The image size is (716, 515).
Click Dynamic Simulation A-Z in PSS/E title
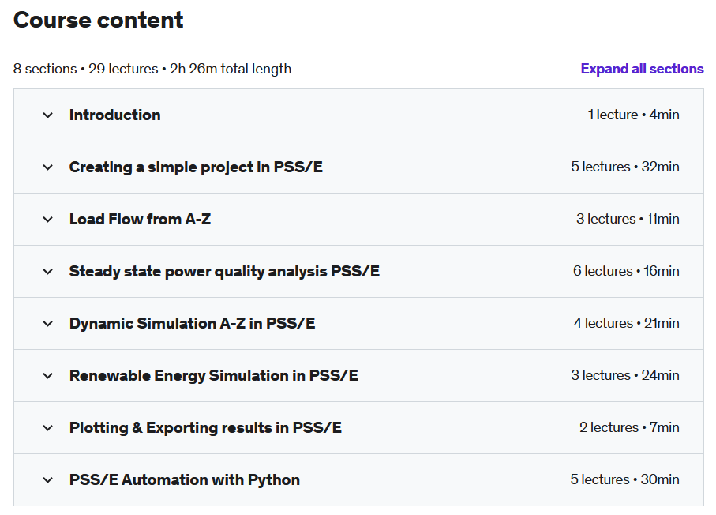193,324
